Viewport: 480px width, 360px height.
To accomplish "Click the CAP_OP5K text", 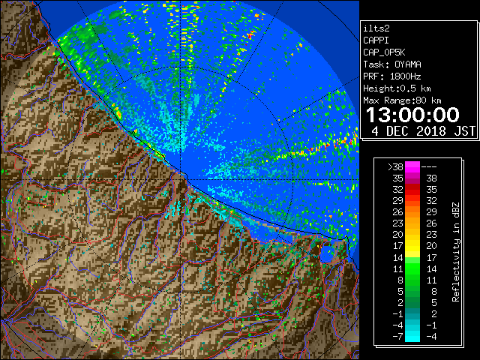I will pos(384,52).
